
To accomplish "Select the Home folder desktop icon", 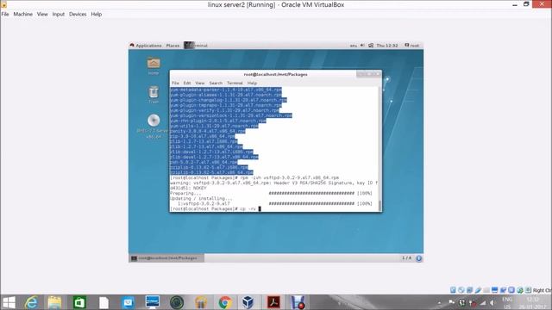I will click(x=154, y=65).
